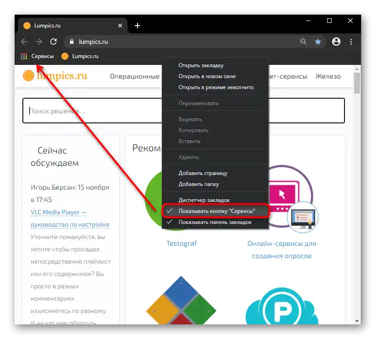This screenshot has height=339, width=376.
Task: Select Открыть в режиме инкогнито
Action: point(215,87)
